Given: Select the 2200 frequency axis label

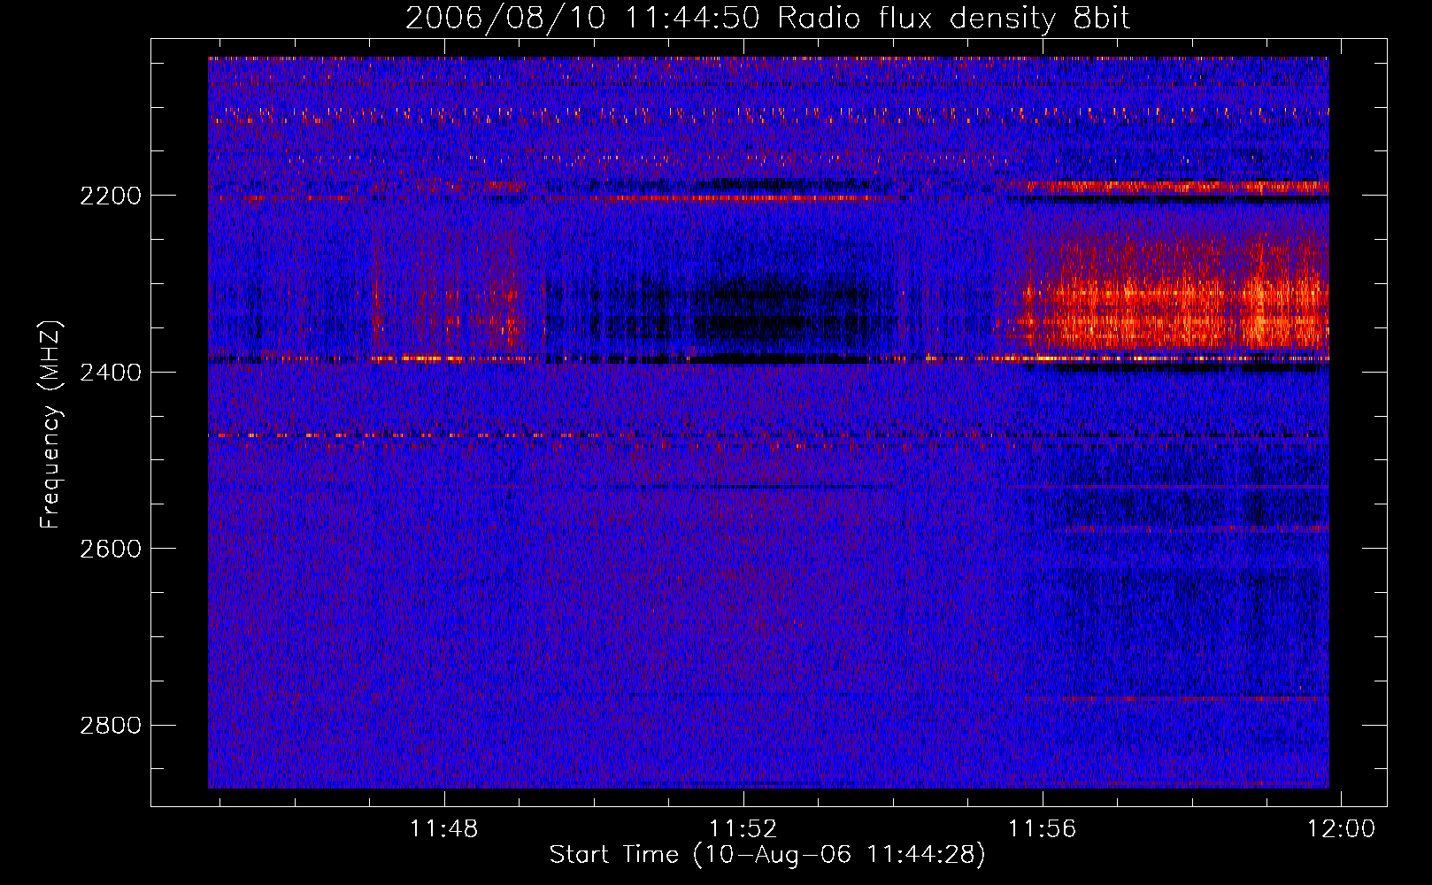Looking at the screenshot, I should tap(111, 196).
